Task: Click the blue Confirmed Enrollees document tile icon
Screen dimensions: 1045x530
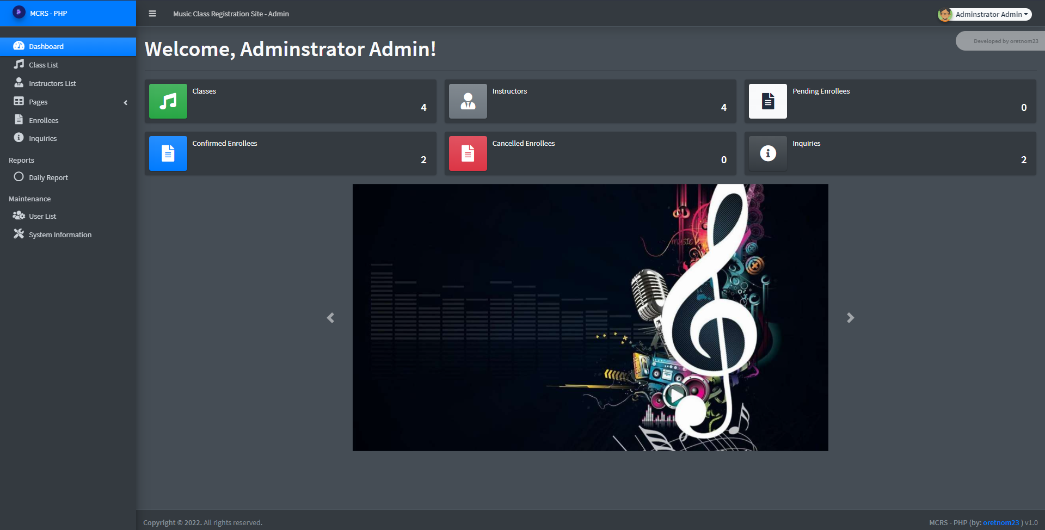Action: 168,153
